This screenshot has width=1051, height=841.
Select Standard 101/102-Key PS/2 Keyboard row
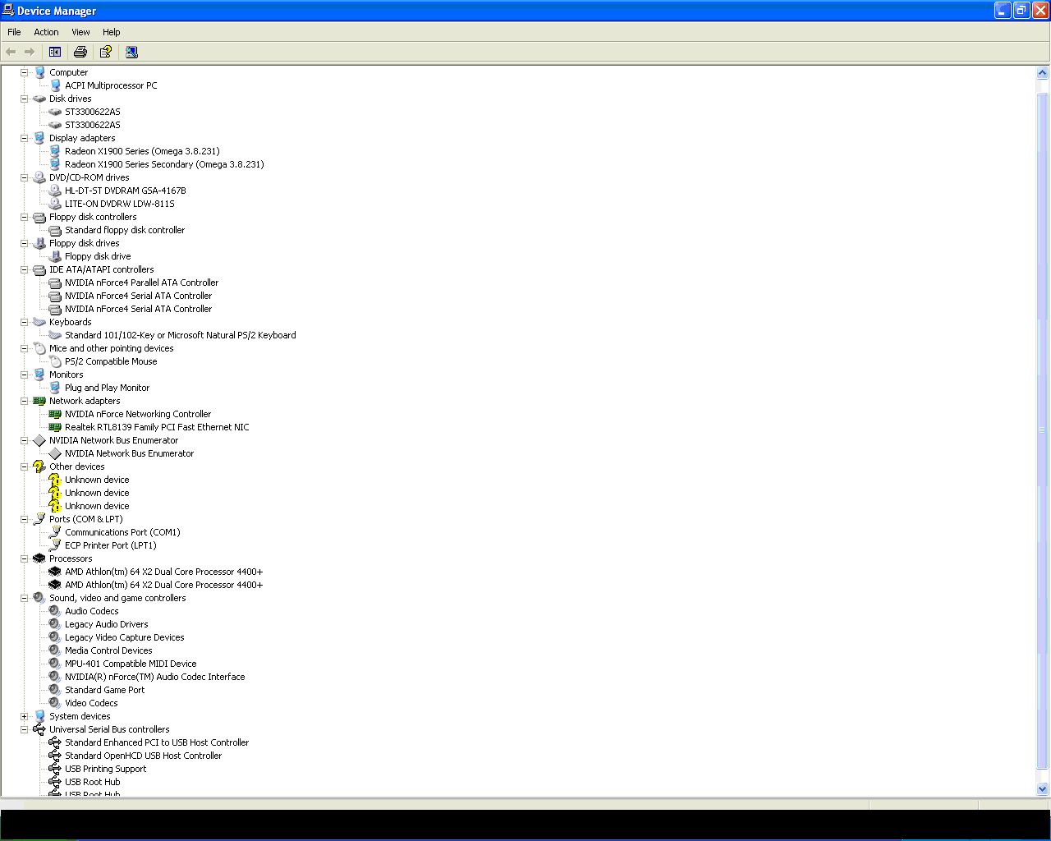pyautogui.click(x=181, y=335)
